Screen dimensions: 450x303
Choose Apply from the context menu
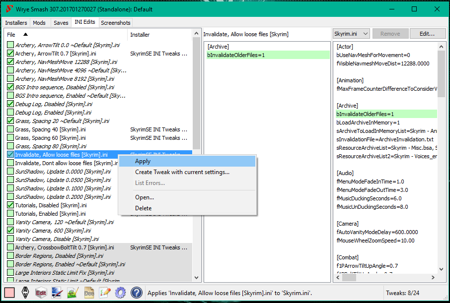click(x=143, y=161)
